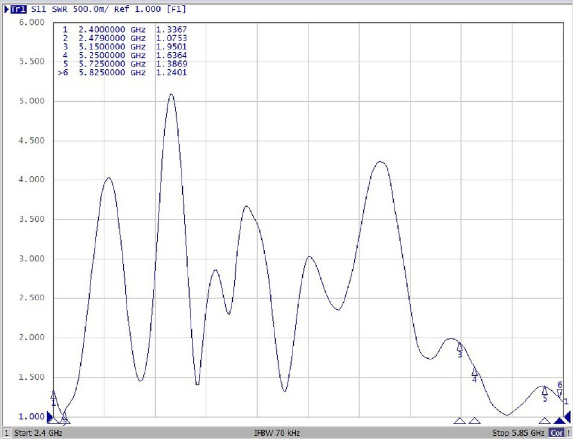The width and height of the screenshot is (573, 439).
Task: Click the SWR format label
Action: [x=59, y=10]
